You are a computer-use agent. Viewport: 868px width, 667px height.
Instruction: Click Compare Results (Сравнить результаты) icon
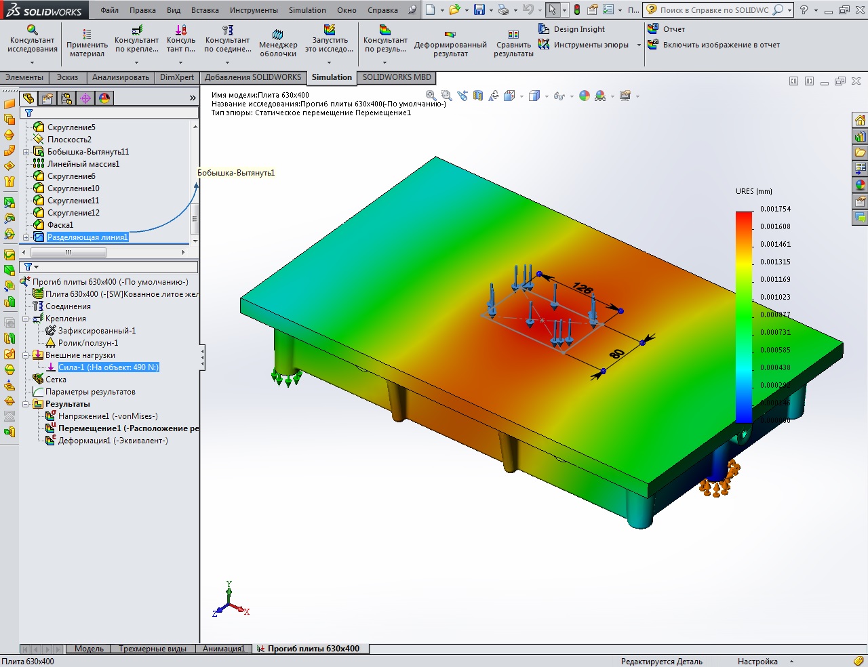[x=513, y=35]
